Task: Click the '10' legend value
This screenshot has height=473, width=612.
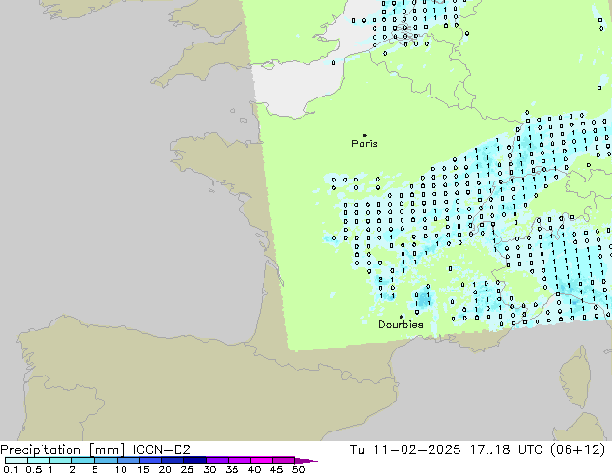Action: (x=121, y=469)
